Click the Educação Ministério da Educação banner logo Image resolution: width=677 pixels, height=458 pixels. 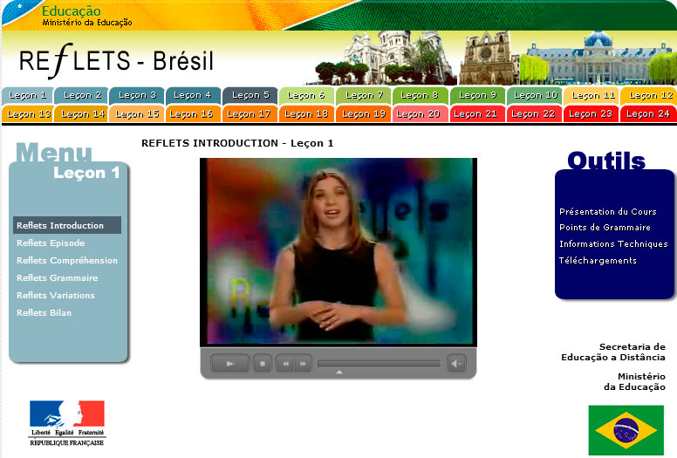86,16
